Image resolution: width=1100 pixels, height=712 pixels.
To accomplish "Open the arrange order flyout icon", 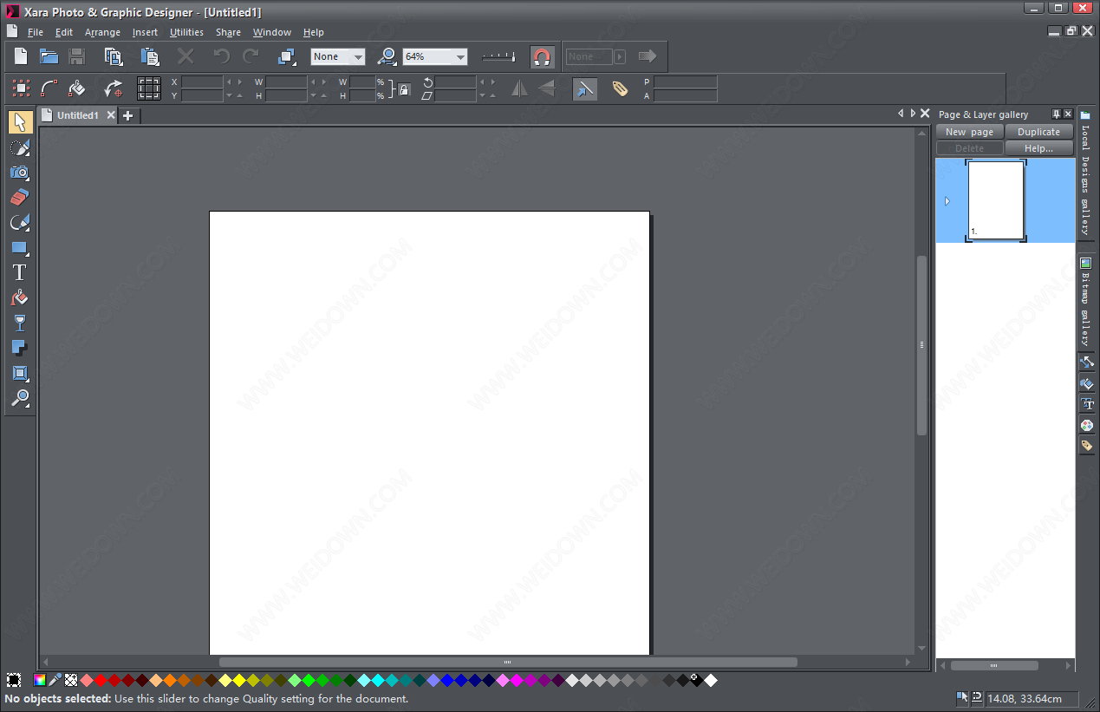I will [287, 56].
